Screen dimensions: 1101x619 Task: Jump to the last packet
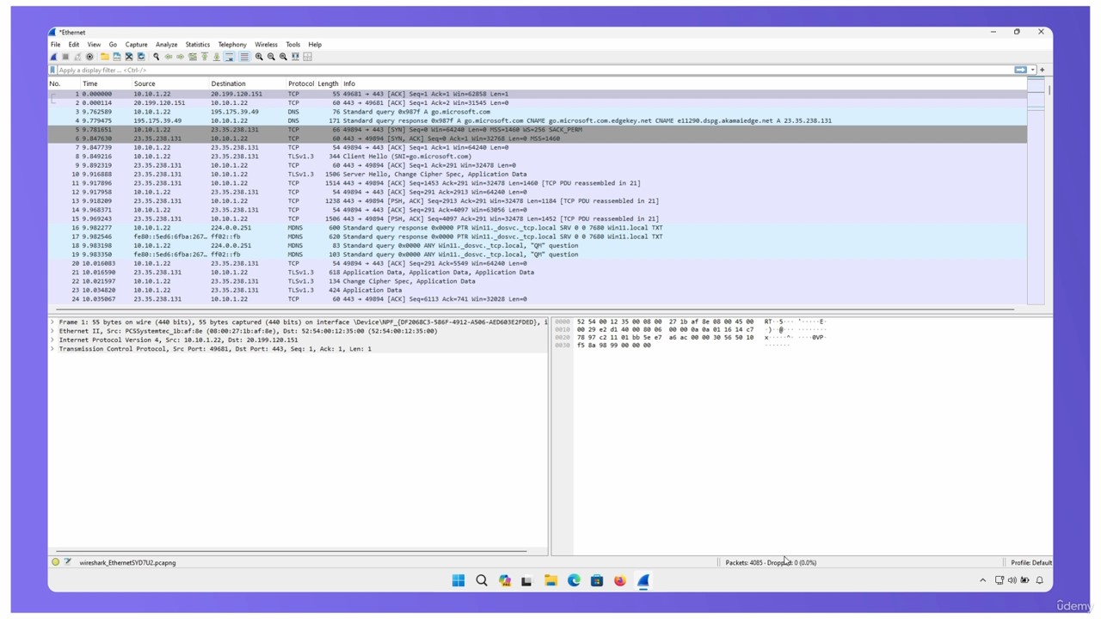click(x=217, y=57)
